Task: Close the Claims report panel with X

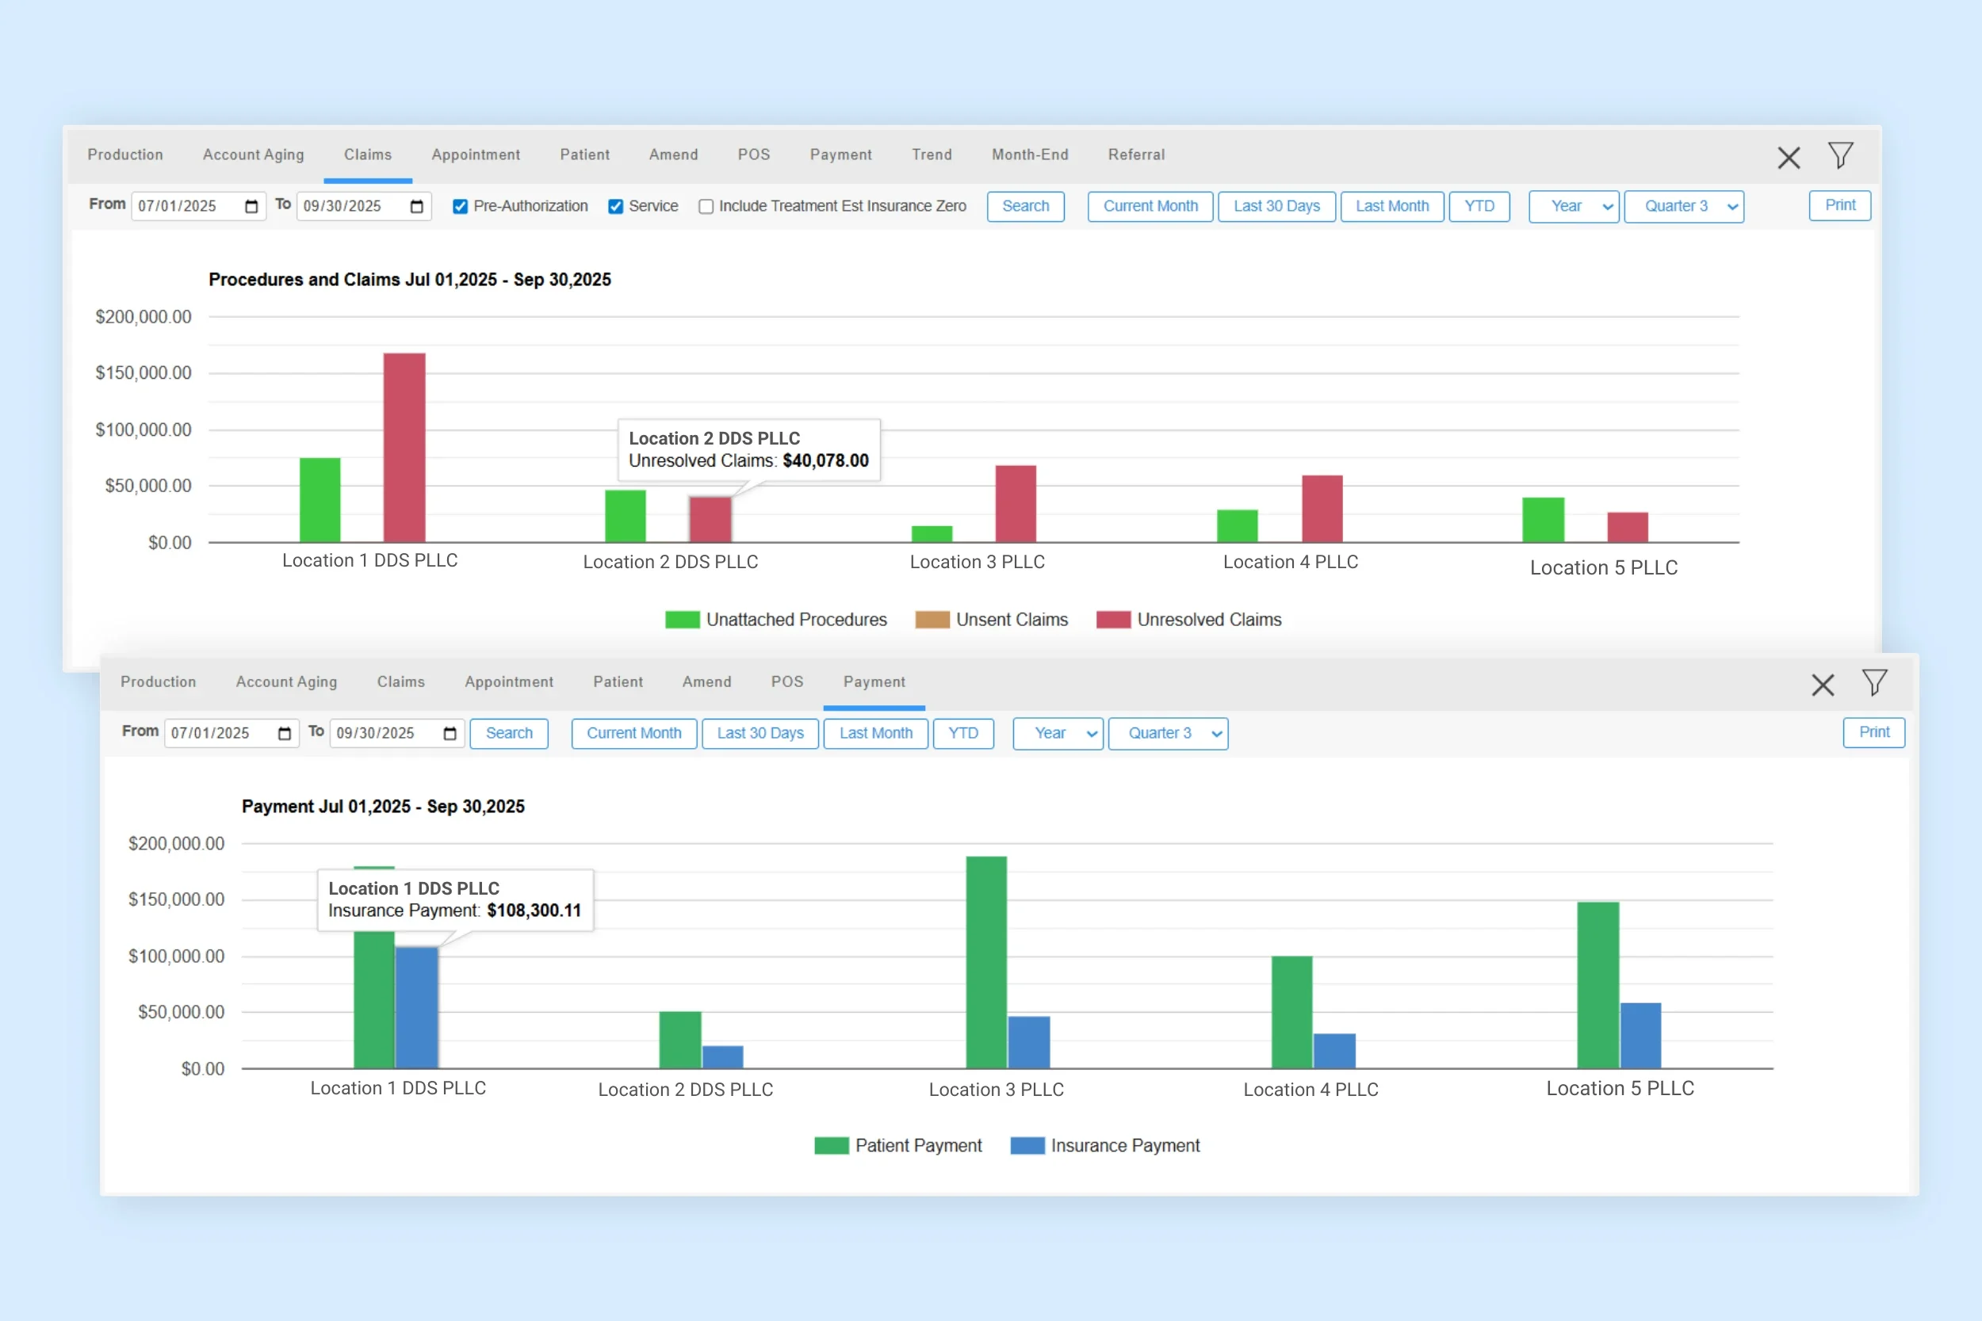Action: pyautogui.click(x=1789, y=158)
